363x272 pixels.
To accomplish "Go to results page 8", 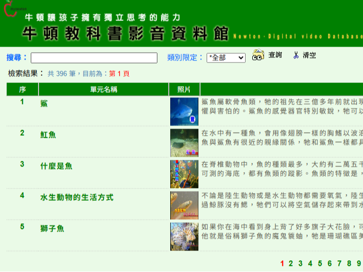I will [x=349, y=263].
